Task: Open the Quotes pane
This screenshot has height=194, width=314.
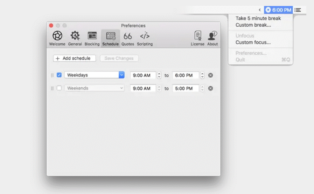Action: [x=127, y=38]
